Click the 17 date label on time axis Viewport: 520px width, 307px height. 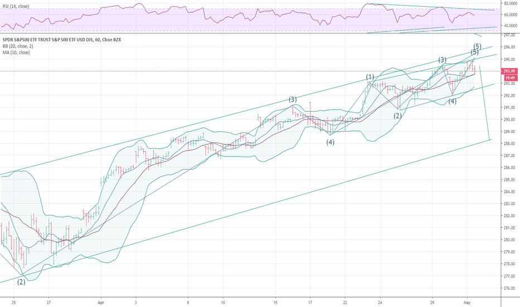pyautogui.click(x=310, y=303)
